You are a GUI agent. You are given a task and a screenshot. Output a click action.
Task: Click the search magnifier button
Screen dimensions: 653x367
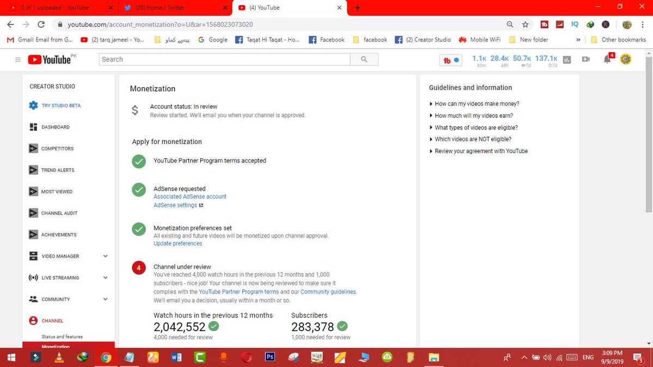tap(365, 59)
